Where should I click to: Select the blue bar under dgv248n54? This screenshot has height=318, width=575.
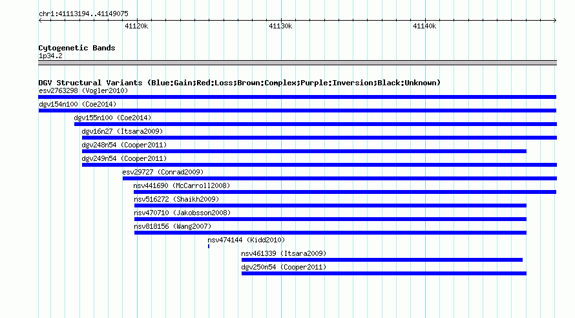pyautogui.click(x=304, y=151)
